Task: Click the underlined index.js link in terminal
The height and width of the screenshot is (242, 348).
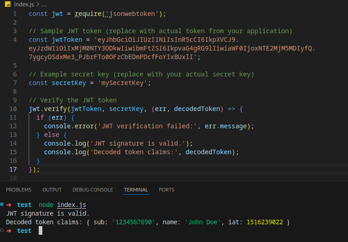Action: [72, 205]
